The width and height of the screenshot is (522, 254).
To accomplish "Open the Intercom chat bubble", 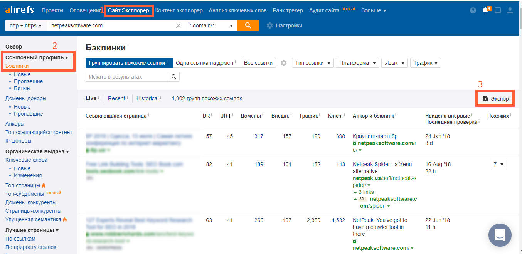I will 500,235.
